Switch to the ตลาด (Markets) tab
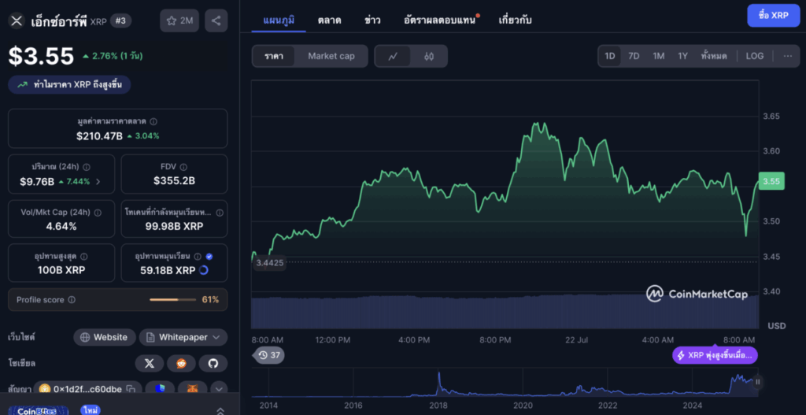Image resolution: width=806 pixels, height=415 pixels. [x=329, y=20]
